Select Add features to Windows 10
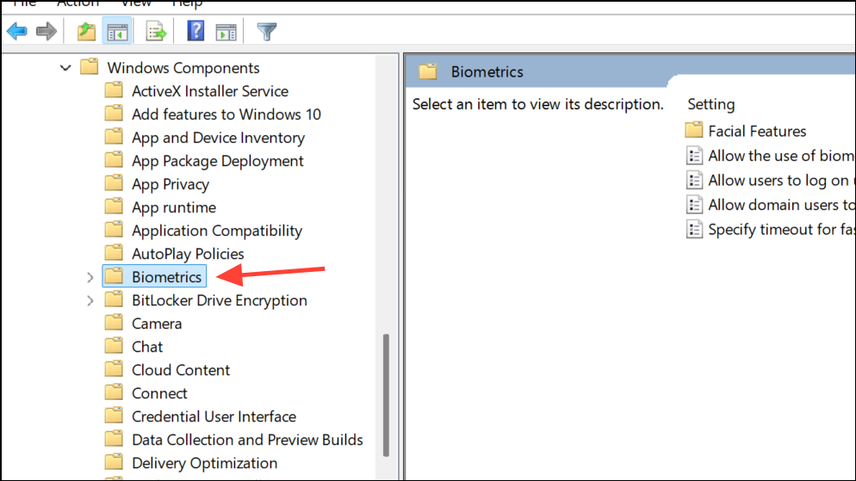 pos(226,114)
